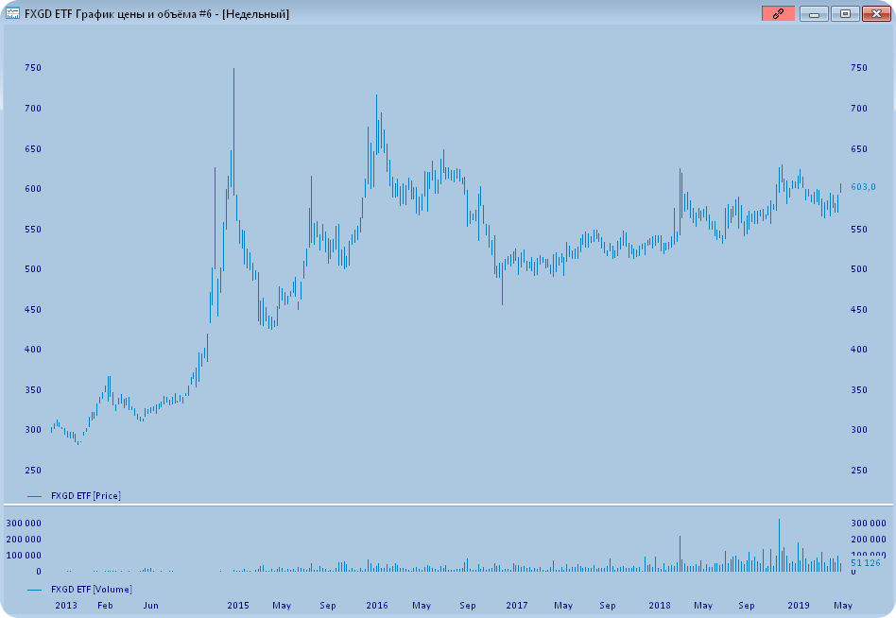The width and height of the screenshot is (896, 618).
Task: Click the Feb label on time axis
Action: pyautogui.click(x=105, y=606)
